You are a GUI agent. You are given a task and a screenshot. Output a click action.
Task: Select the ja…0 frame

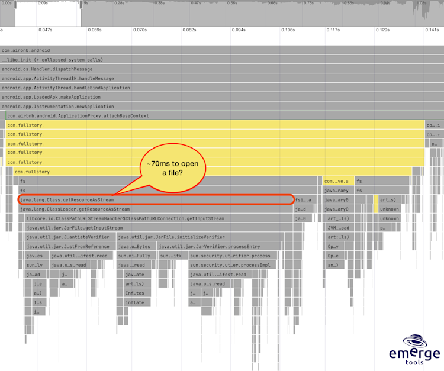click(x=303, y=218)
